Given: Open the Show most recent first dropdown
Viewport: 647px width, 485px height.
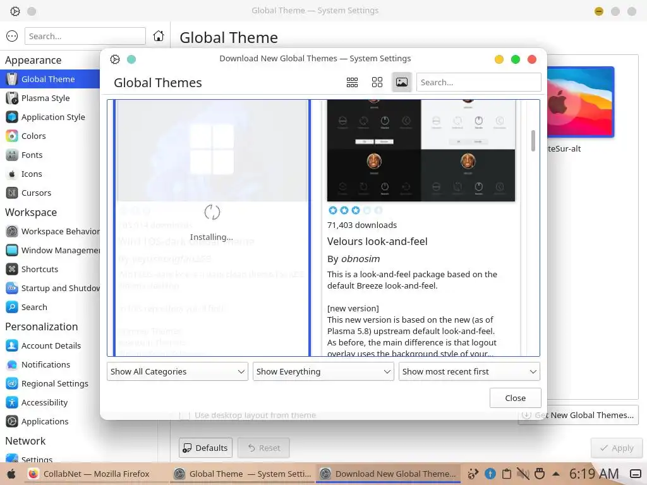Looking at the screenshot, I should pyautogui.click(x=469, y=371).
